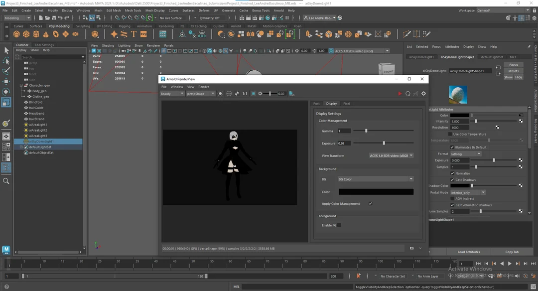
Task: Switch to the Post tab in RenderView
Action: point(317,103)
